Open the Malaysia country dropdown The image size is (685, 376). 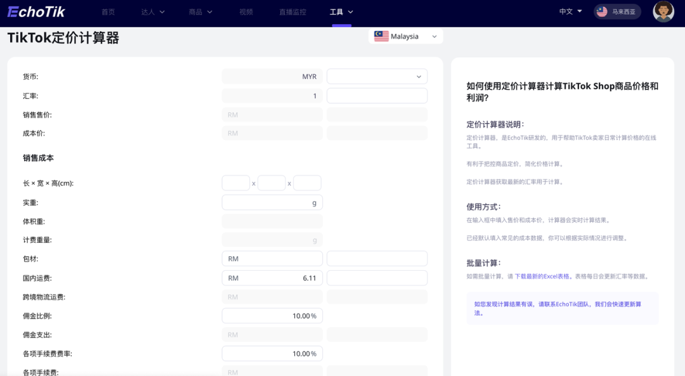(x=406, y=36)
